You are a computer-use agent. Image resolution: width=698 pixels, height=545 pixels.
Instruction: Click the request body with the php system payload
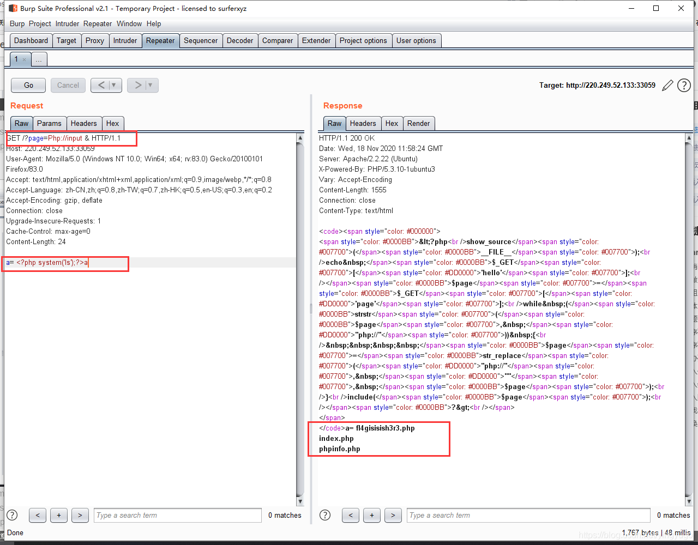tap(47, 263)
